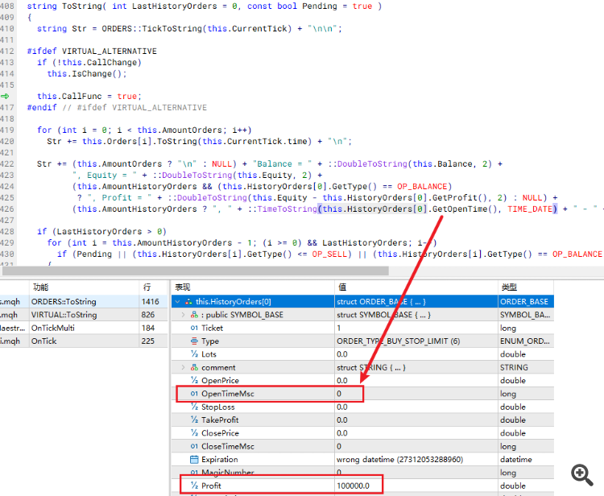The height and width of the screenshot is (496, 604).
Task: Click the SYMBOL_BASE class icon
Action: pyautogui.click(x=194, y=315)
